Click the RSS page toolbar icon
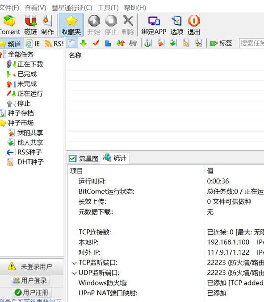Image resolution: width=264 pixels, height=302 pixels. (x=186, y=43)
